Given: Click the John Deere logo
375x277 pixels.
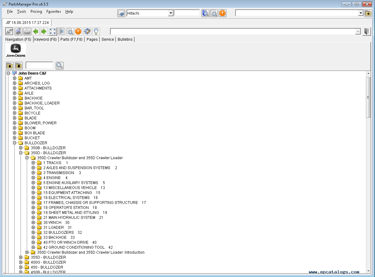Looking at the screenshot, I should pyautogui.click(x=16, y=50).
